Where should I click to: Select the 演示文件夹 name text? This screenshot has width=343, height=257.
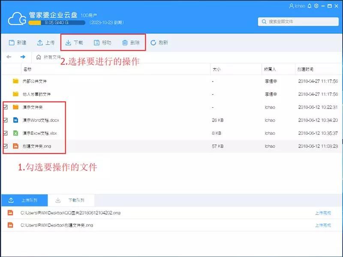[33, 107]
